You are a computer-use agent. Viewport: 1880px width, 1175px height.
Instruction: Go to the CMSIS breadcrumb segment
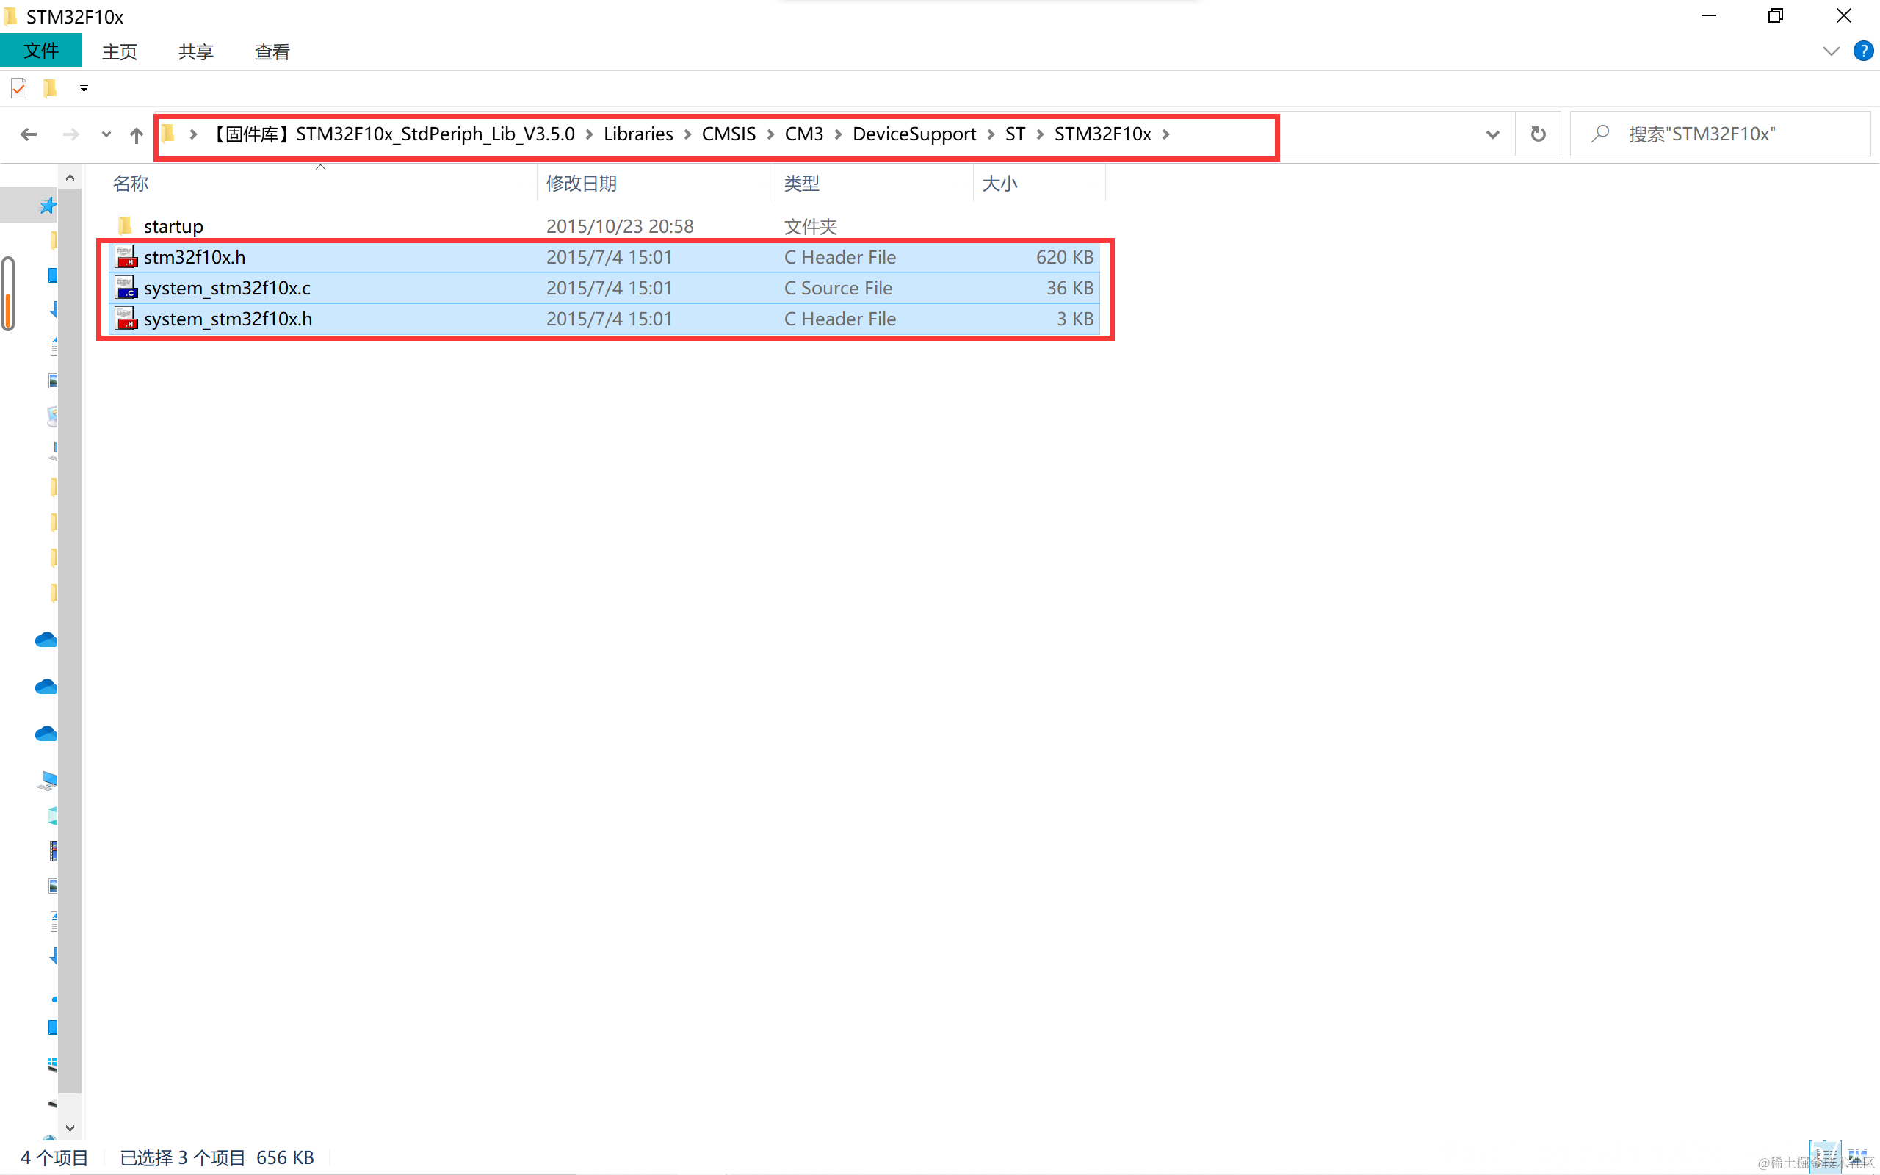point(728,134)
